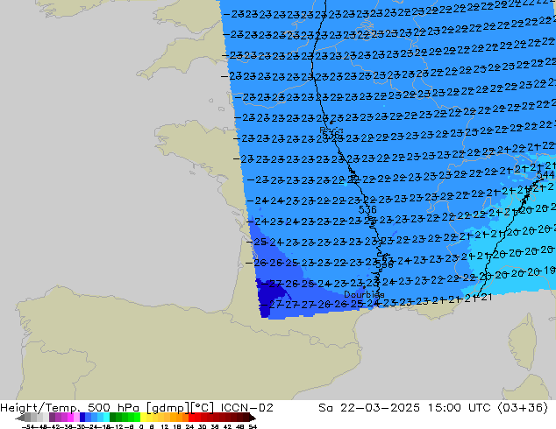Viewport: 556px width, 429px height.
Task: Click the dark maroon 54 legend end arrow
Action: (x=253, y=418)
